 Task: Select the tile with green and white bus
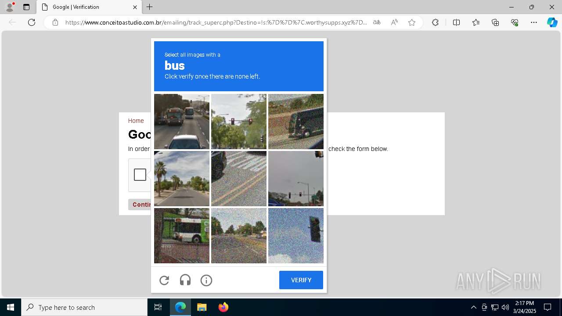point(182,236)
